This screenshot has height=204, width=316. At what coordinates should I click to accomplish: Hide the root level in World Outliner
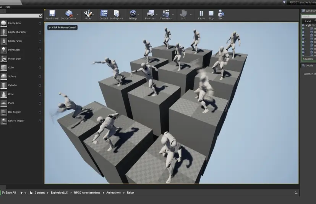click(x=303, y=25)
